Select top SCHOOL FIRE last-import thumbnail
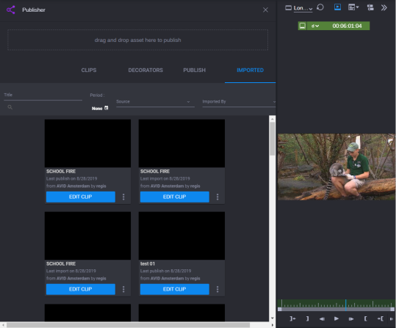396x328 pixels. pyautogui.click(x=181, y=143)
